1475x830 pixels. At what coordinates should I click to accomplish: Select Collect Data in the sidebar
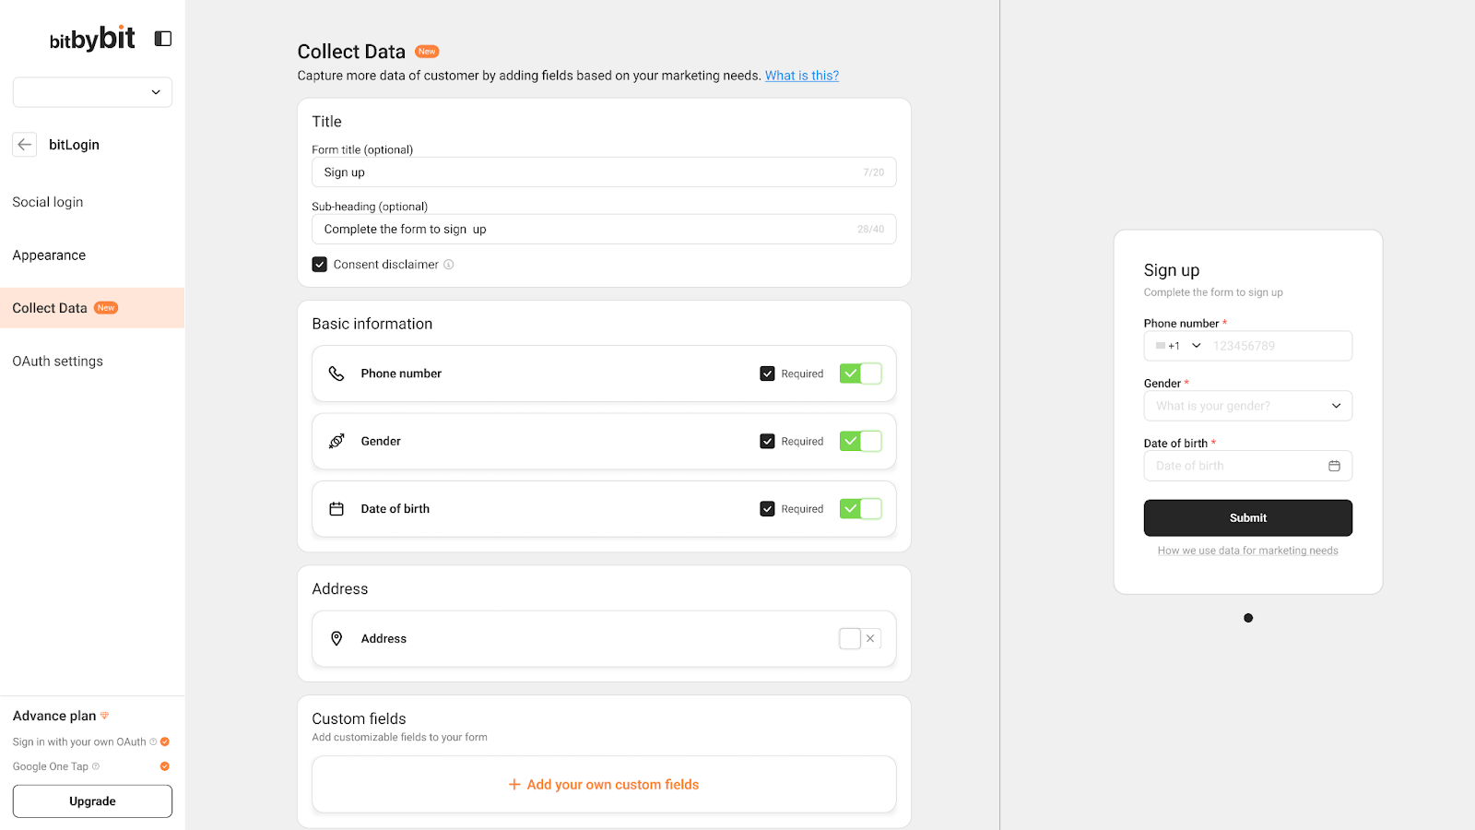pyautogui.click(x=92, y=308)
